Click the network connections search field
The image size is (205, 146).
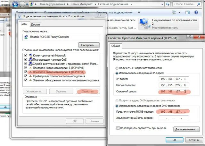pos(186,4)
